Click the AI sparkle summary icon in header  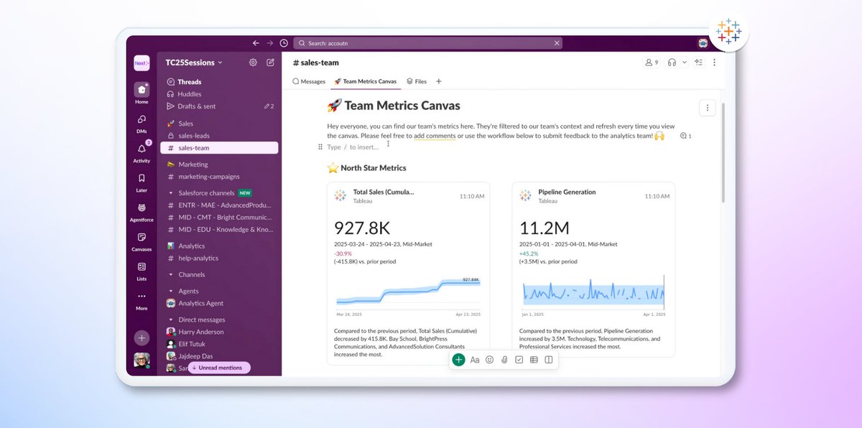click(x=699, y=62)
